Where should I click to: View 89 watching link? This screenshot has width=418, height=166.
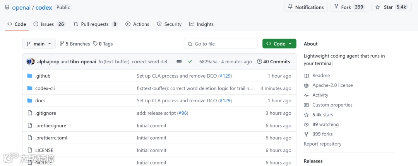[x=325, y=124]
